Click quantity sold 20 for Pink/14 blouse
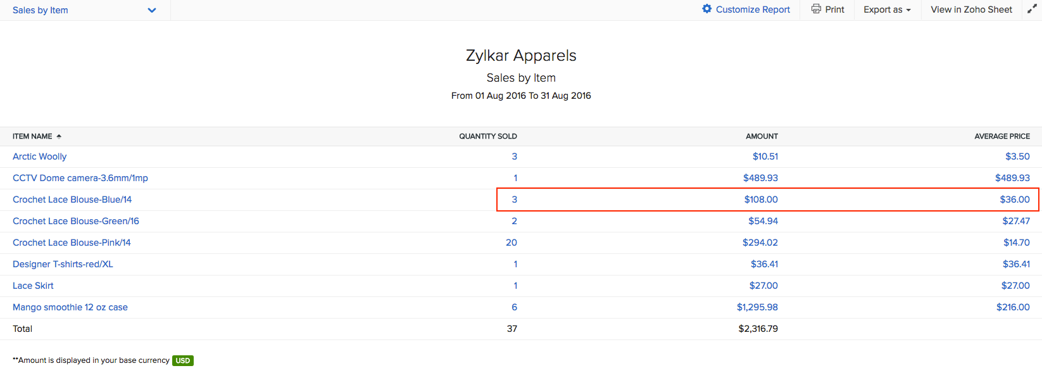Image resolution: width=1042 pixels, height=380 pixels. 511,243
